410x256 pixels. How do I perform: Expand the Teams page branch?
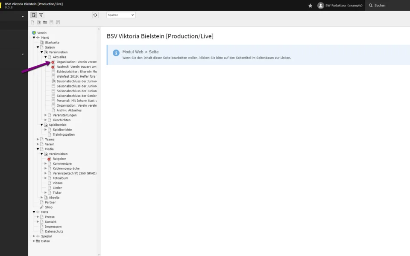(x=38, y=140)
